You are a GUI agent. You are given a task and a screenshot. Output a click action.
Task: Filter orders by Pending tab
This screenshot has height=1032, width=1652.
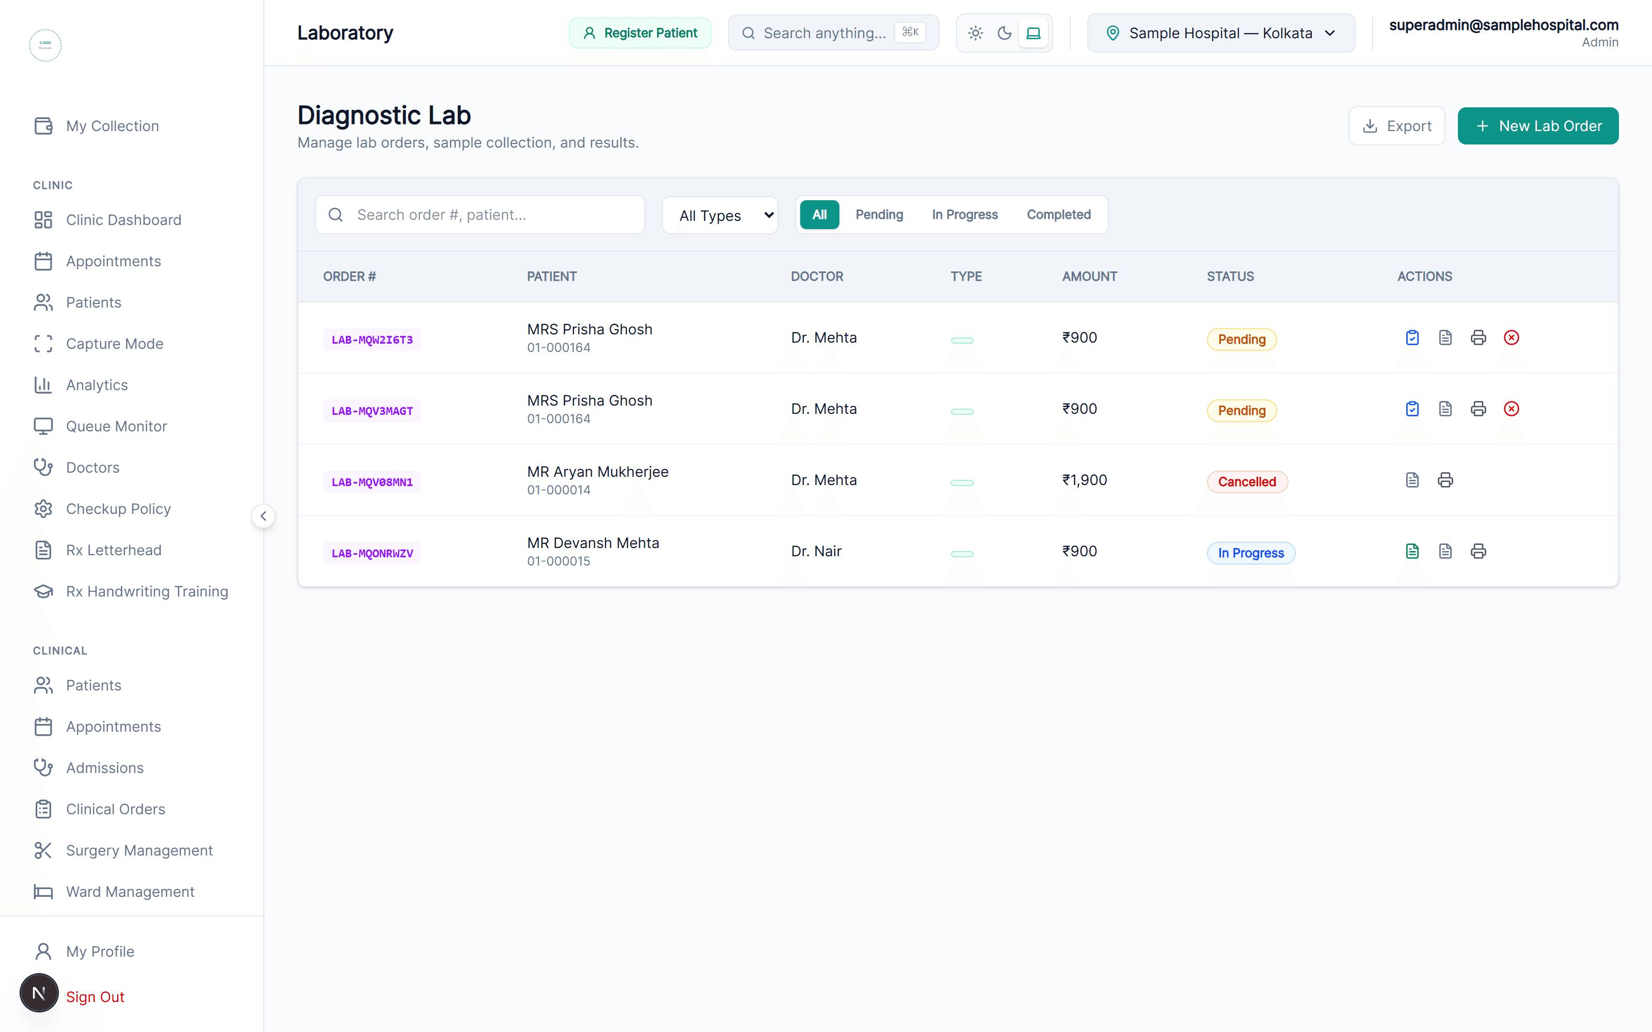click(x=879, y=214)
